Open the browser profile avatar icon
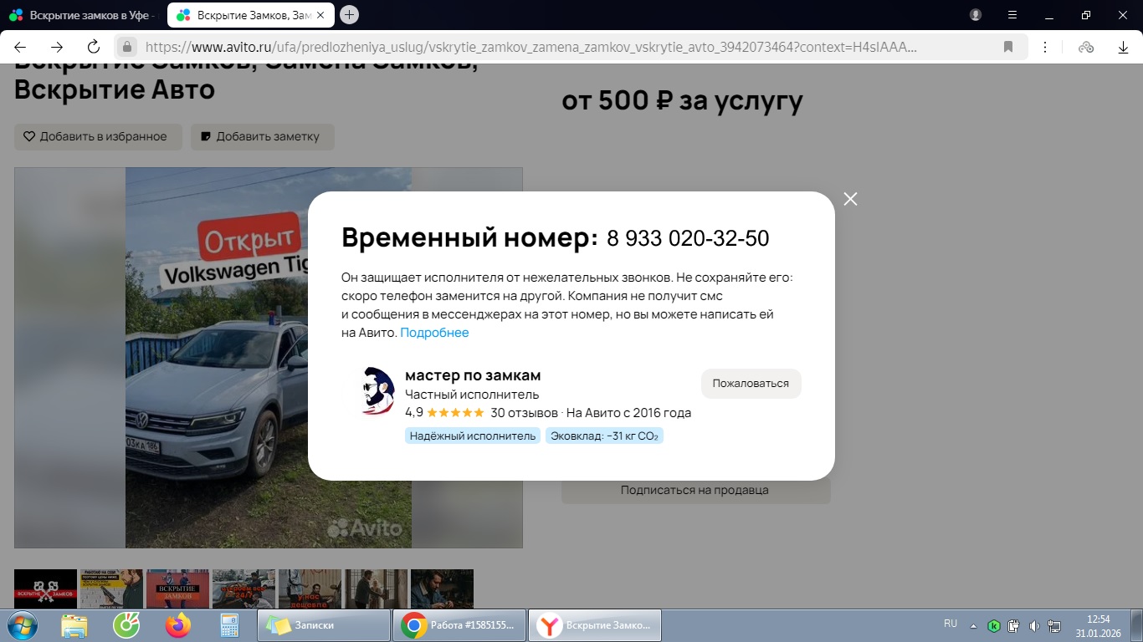 (976, 15)
